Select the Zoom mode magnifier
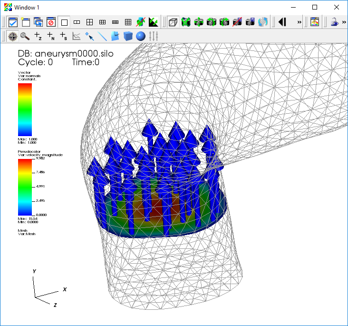This screenshot has width=348, height=326. click(x=25, y=36)
